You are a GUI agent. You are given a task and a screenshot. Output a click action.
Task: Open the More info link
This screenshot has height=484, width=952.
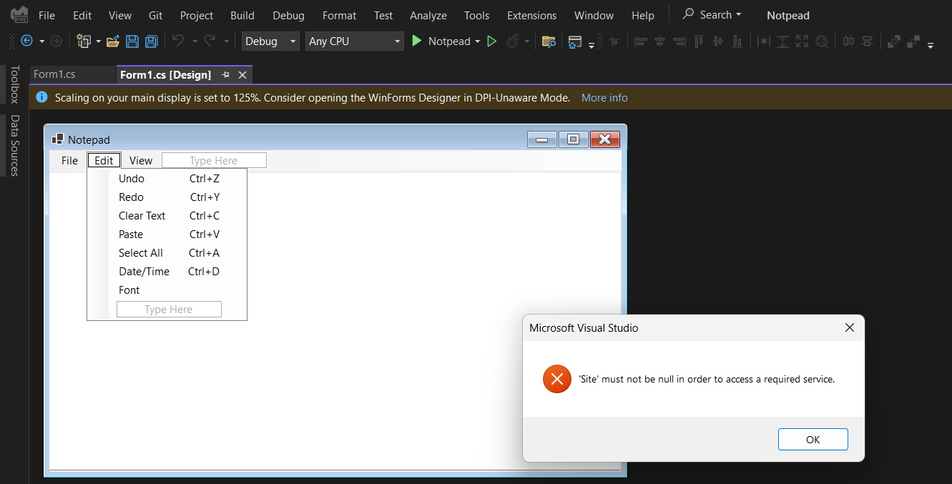(604, 98)
